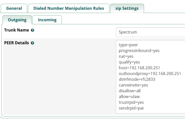The height and width of the screenshot is (120, 185).
Task: Click the PEER Details label
Action: pos(16,43)
